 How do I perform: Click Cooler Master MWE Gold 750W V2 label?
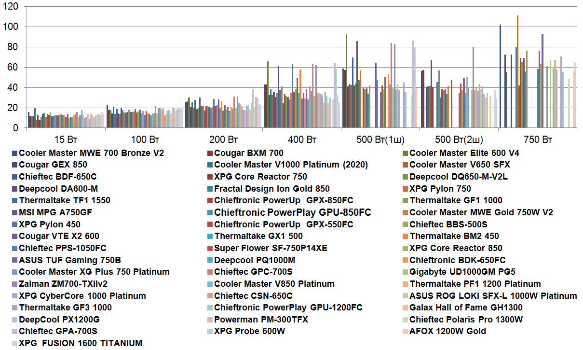(481, 212)
